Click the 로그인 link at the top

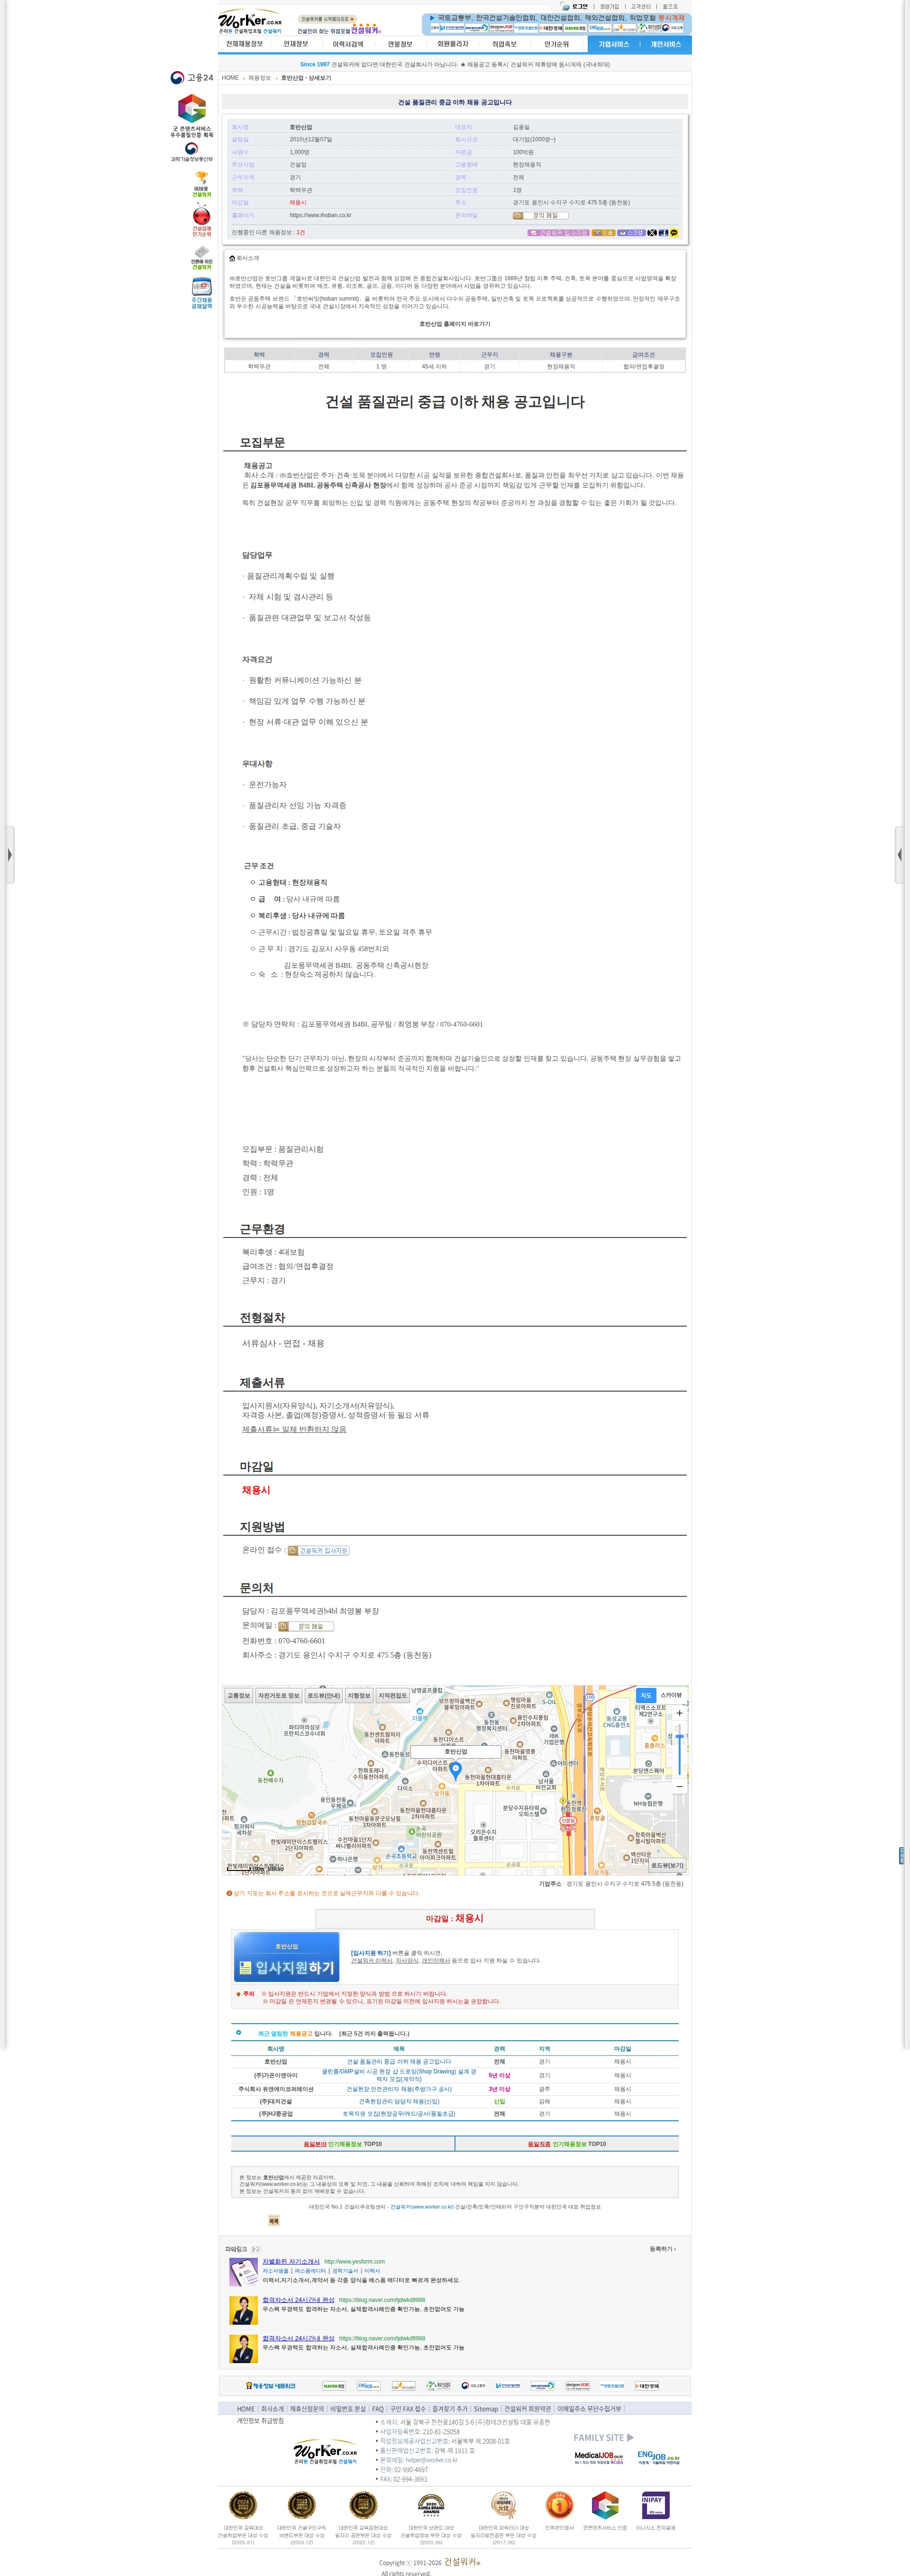[579, 6]
